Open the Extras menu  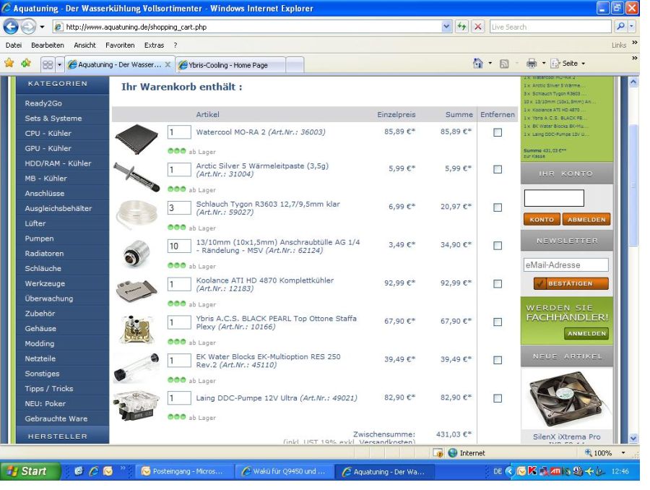(155, 46)
